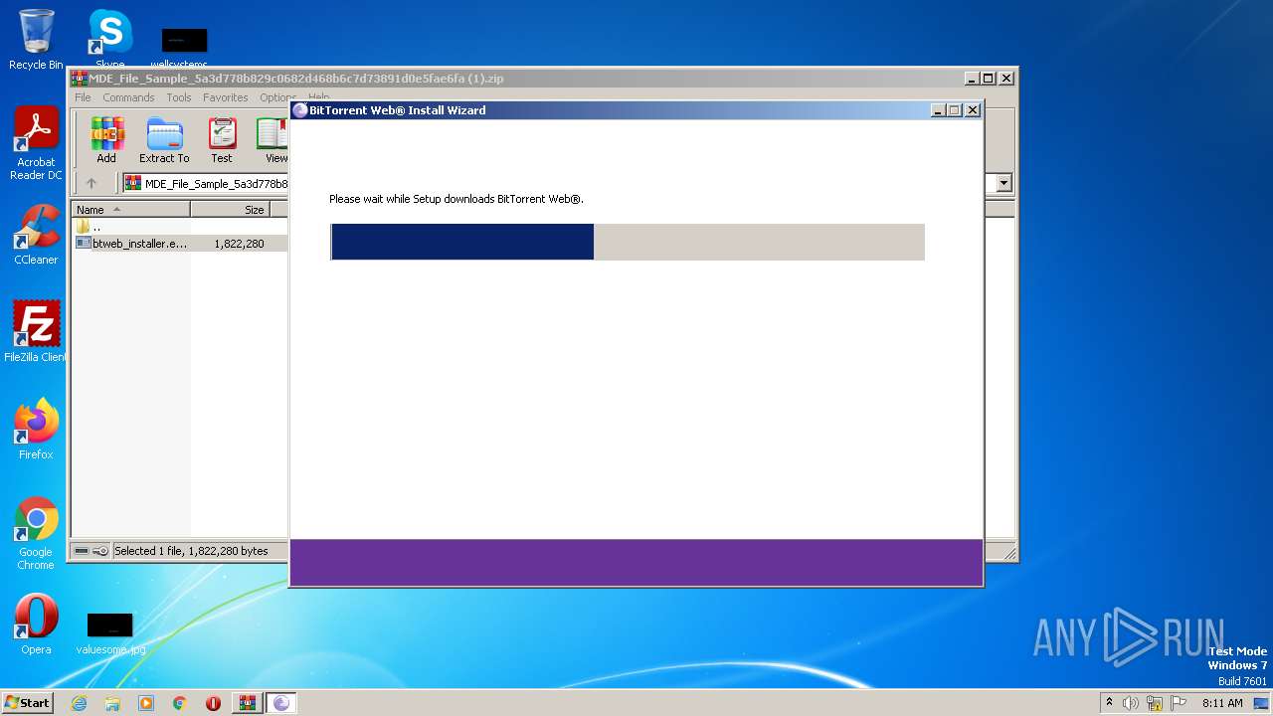The image size is (1273, 716).
Task: Open the Tools menu in WinRAR
Action: click(x=179, y=97)
